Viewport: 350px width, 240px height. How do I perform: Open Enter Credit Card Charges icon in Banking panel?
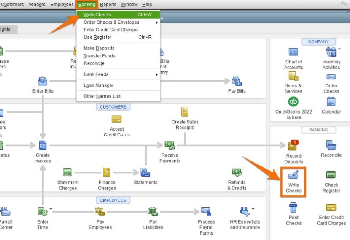click(x=331, y=207)
